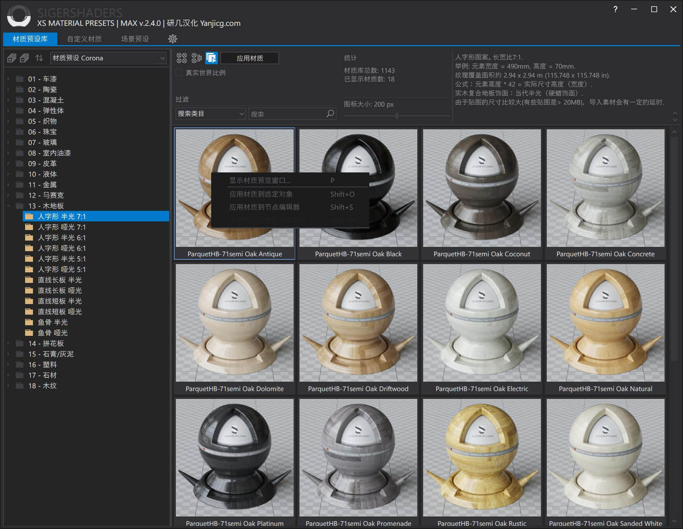Screen dimensions: 683x529
Task: Select the ParquetHB-71semi Oak Natural thumbnail
Action: click(x=605, y=328)
